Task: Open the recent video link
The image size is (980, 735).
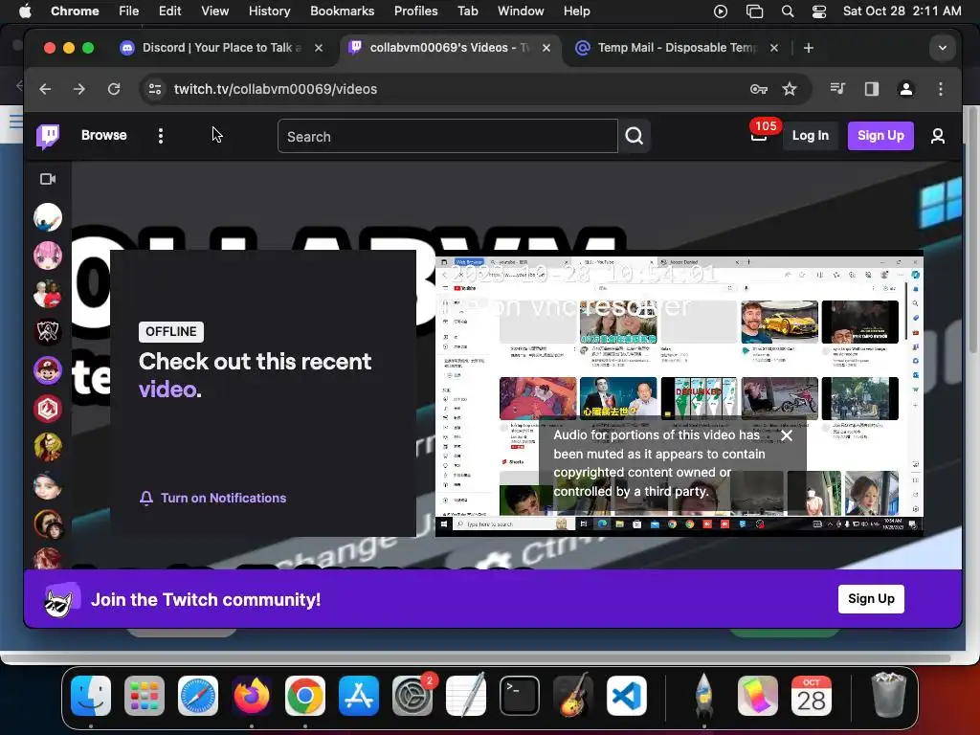Action: tap(167, 390)
